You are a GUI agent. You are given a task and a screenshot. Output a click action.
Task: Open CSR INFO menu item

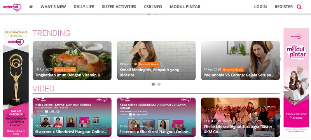153,7
